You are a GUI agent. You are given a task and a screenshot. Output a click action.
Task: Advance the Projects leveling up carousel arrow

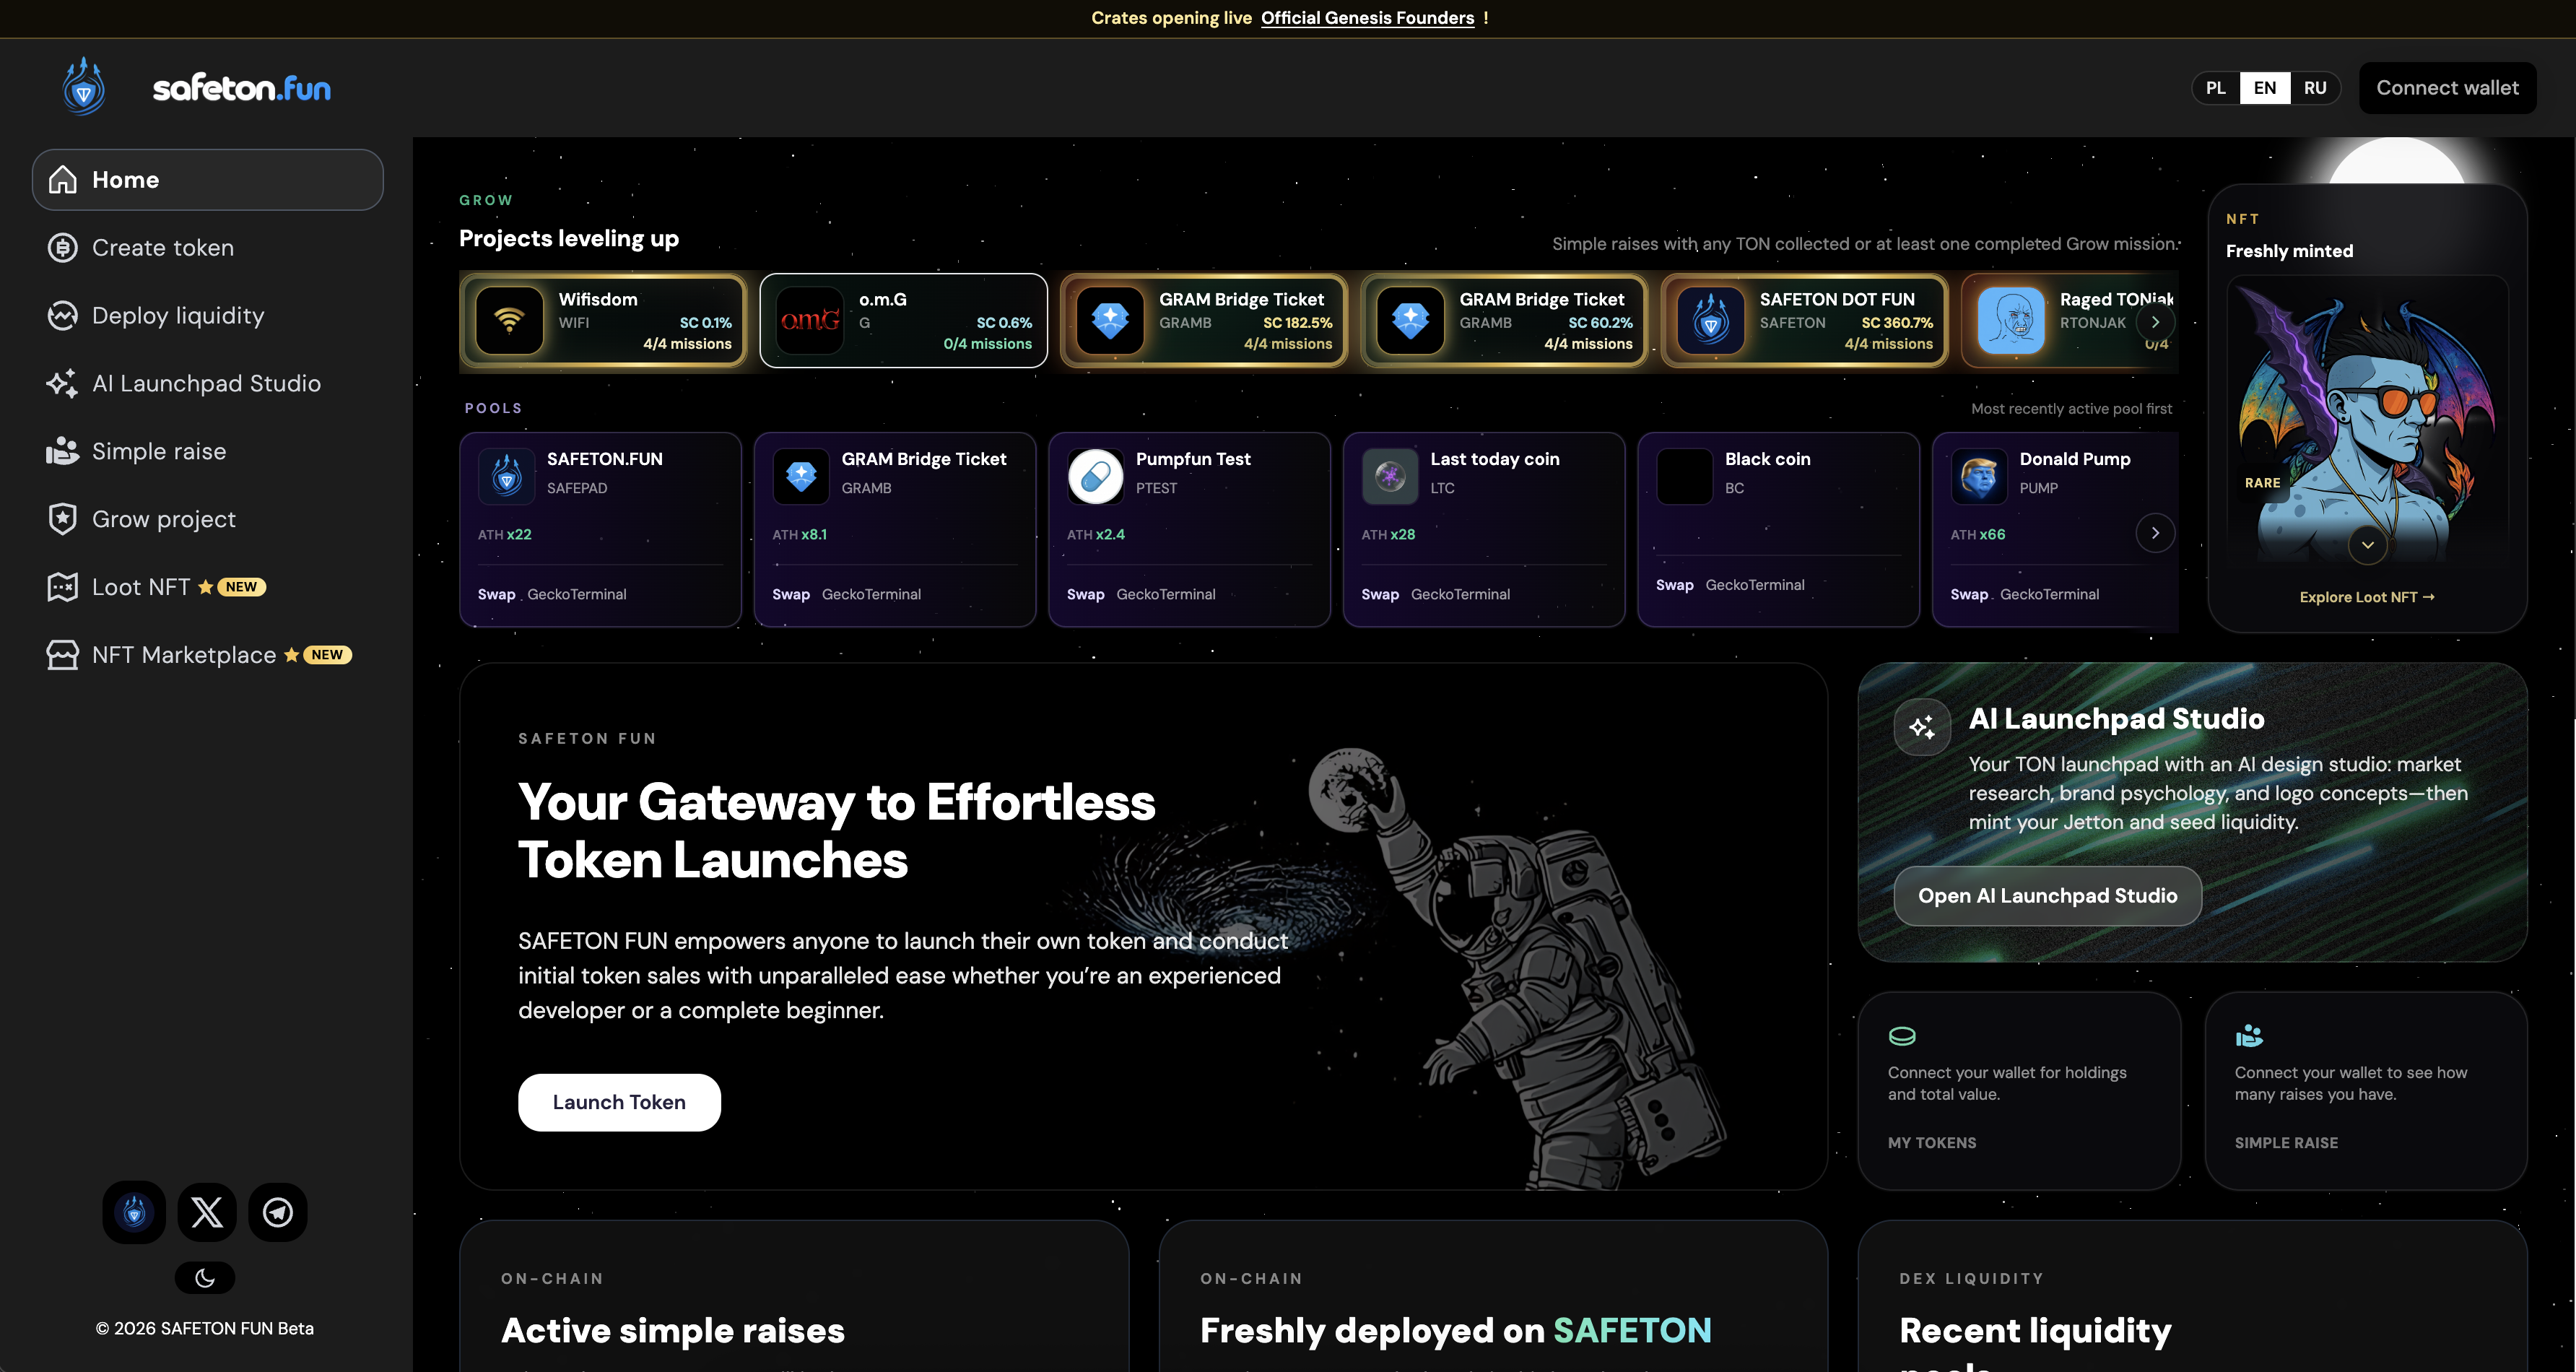[2155, 322]
